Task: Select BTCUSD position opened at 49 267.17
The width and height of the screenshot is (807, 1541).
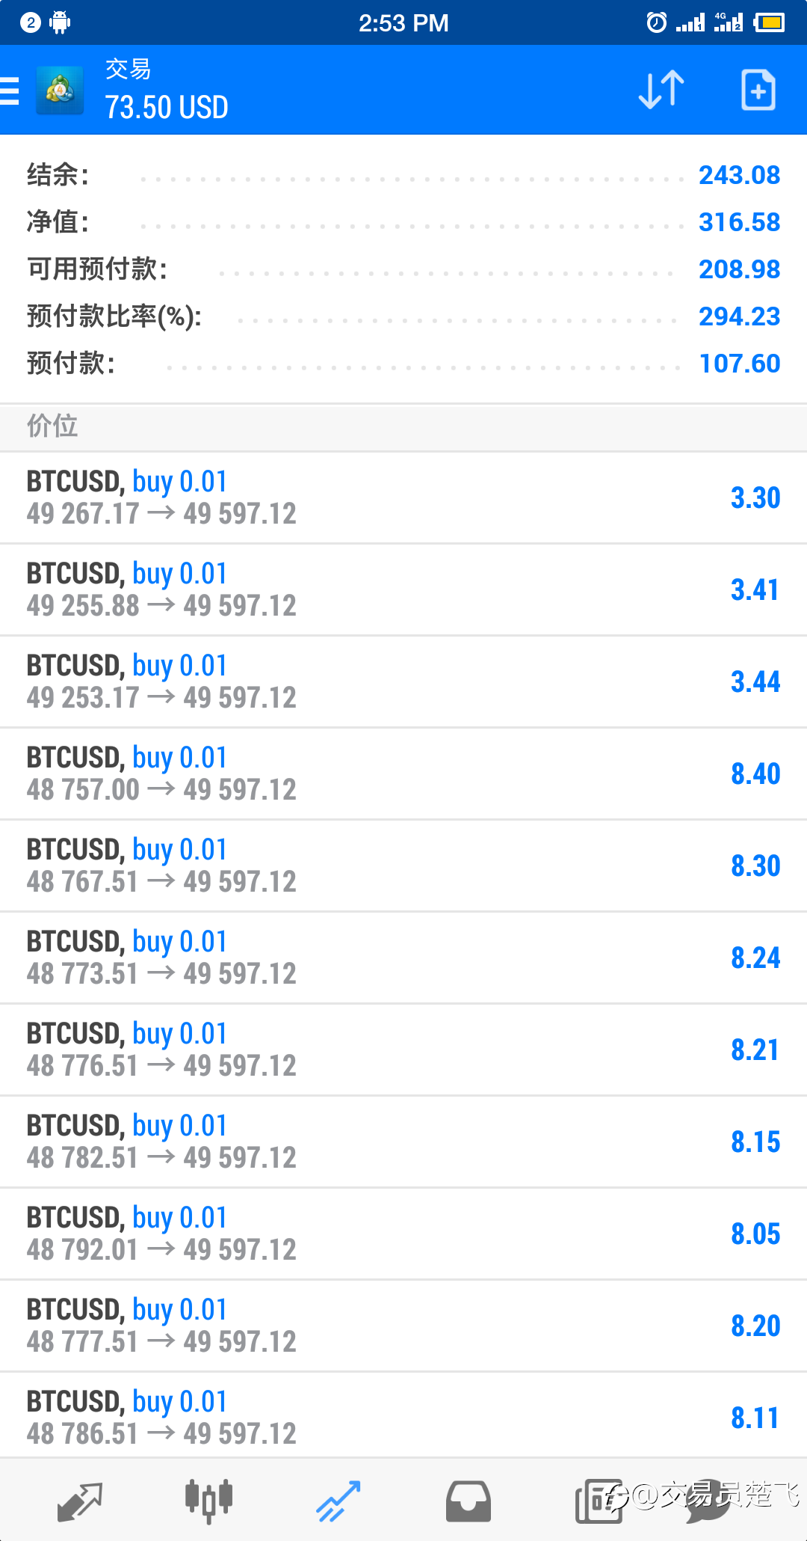Action: pos(403,498)
